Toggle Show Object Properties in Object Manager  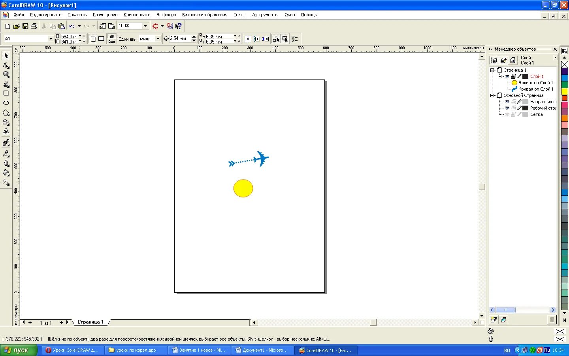494,60
